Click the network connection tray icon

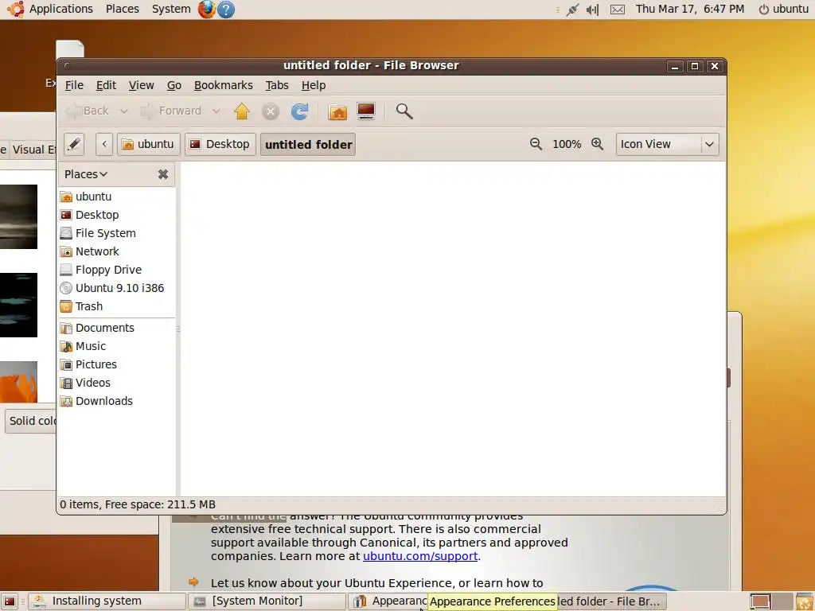coord(572,10)
